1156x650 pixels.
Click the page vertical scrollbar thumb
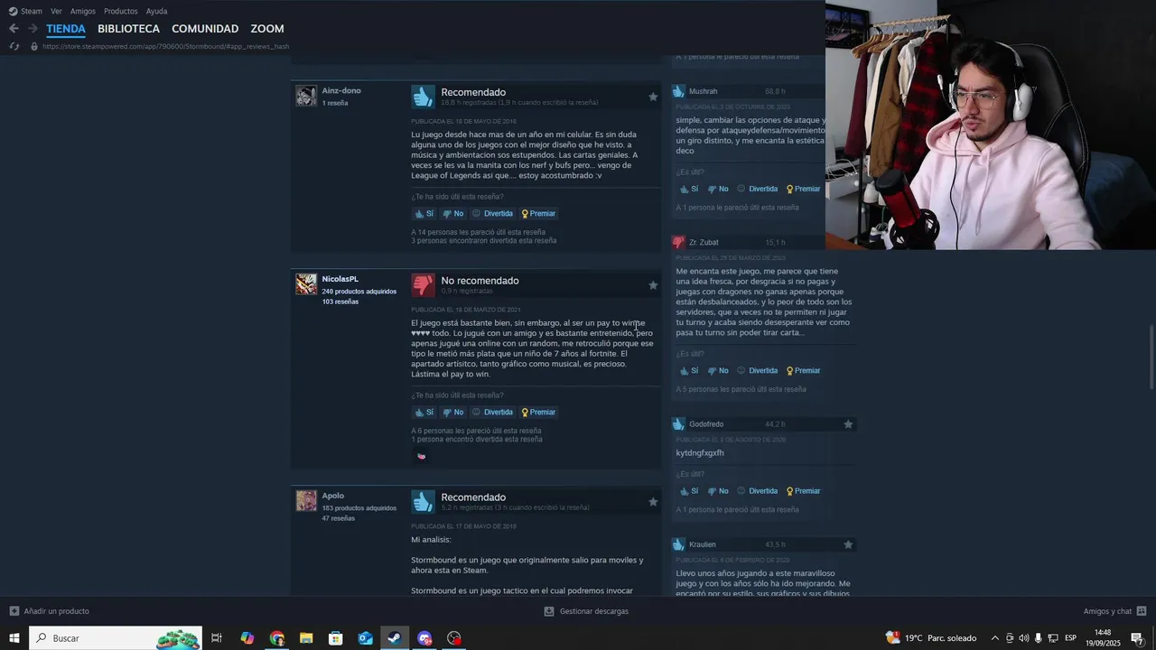pos(1151,357)
